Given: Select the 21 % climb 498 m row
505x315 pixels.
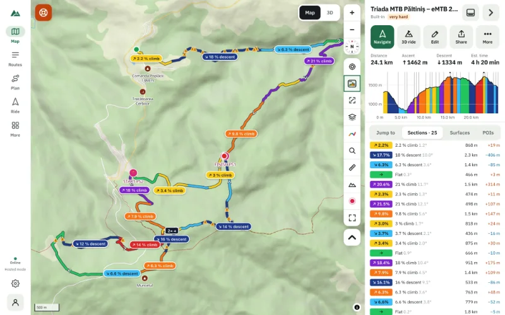Looking at the screenshot, I should tap(435, 204).
